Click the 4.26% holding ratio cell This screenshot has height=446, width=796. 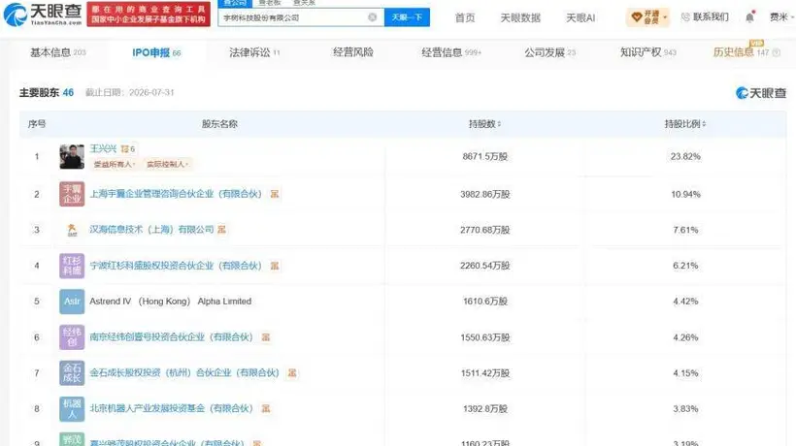685,337
